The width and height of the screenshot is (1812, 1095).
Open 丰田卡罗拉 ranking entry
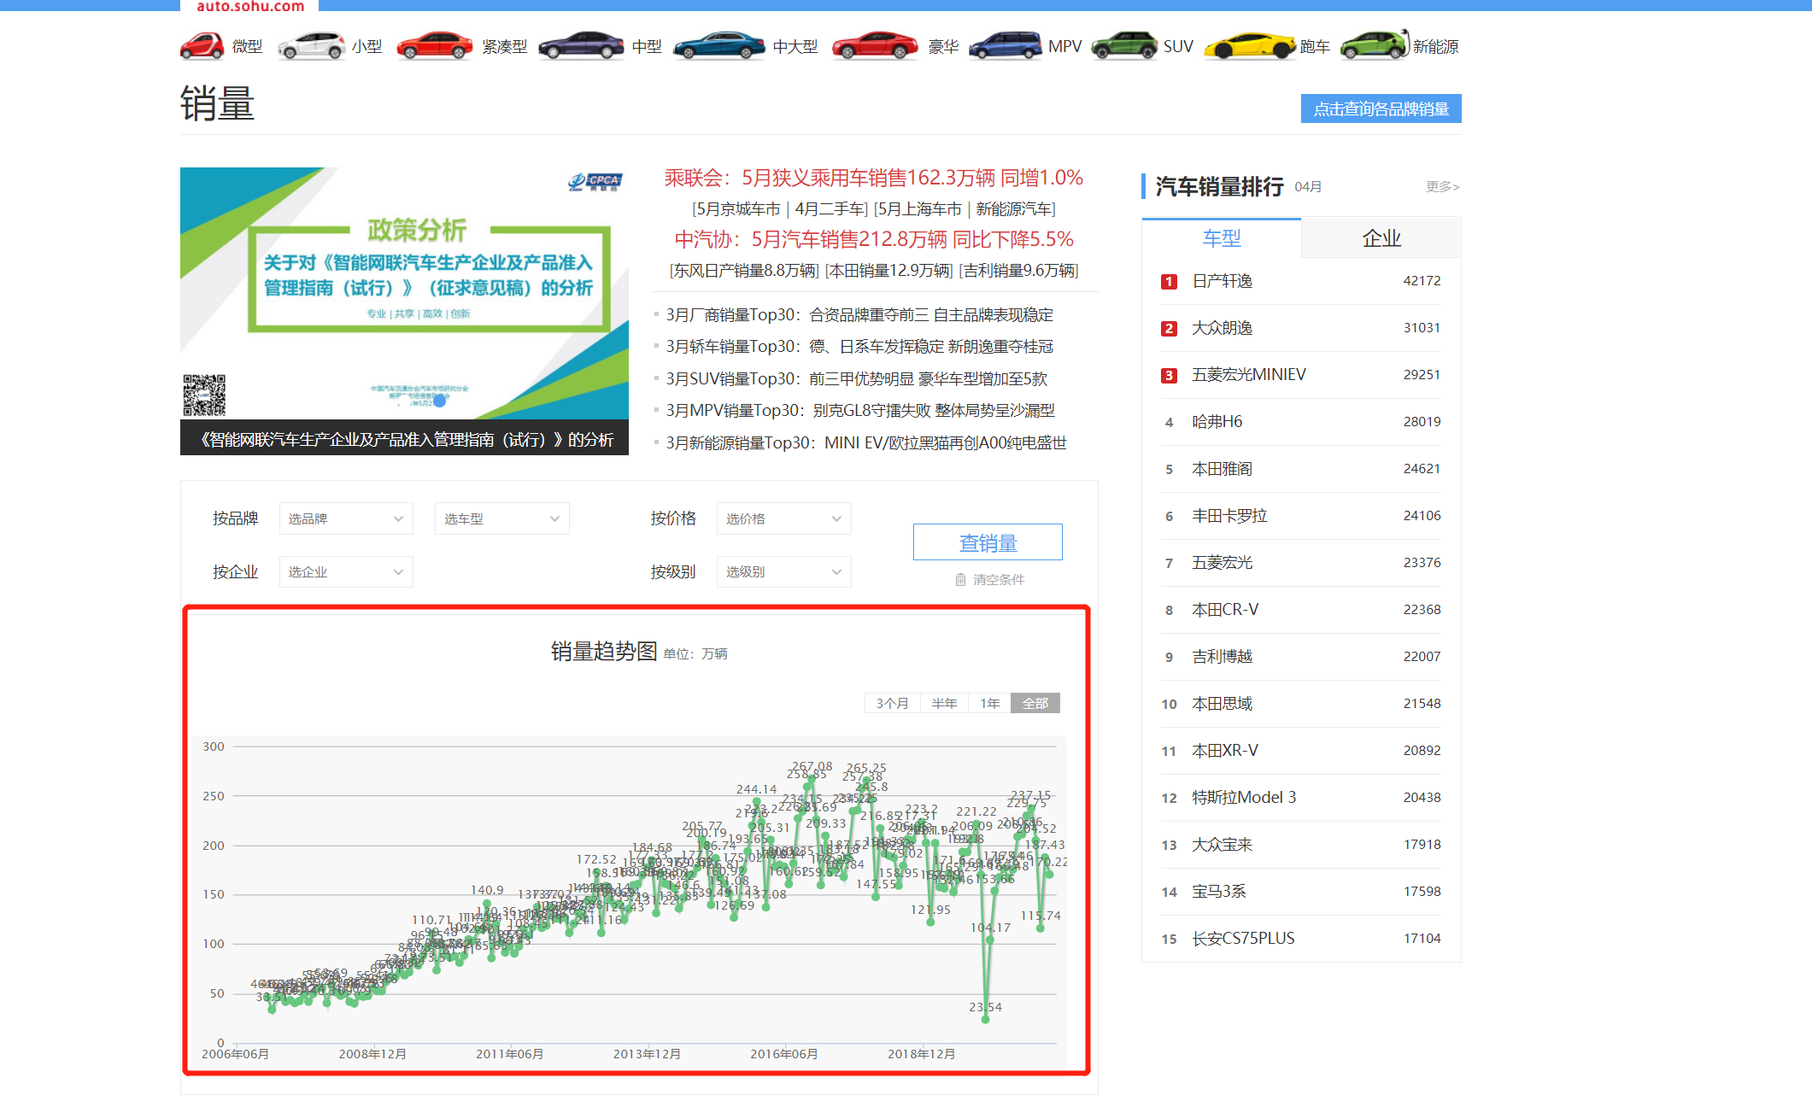[x=1229, y=516]
